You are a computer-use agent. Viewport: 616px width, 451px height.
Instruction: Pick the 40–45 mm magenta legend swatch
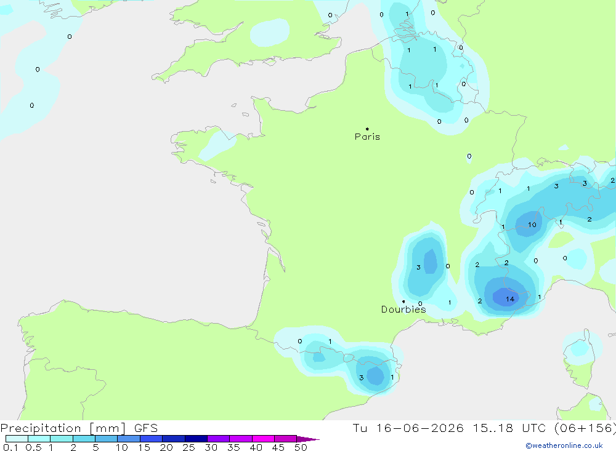(263, 439)
